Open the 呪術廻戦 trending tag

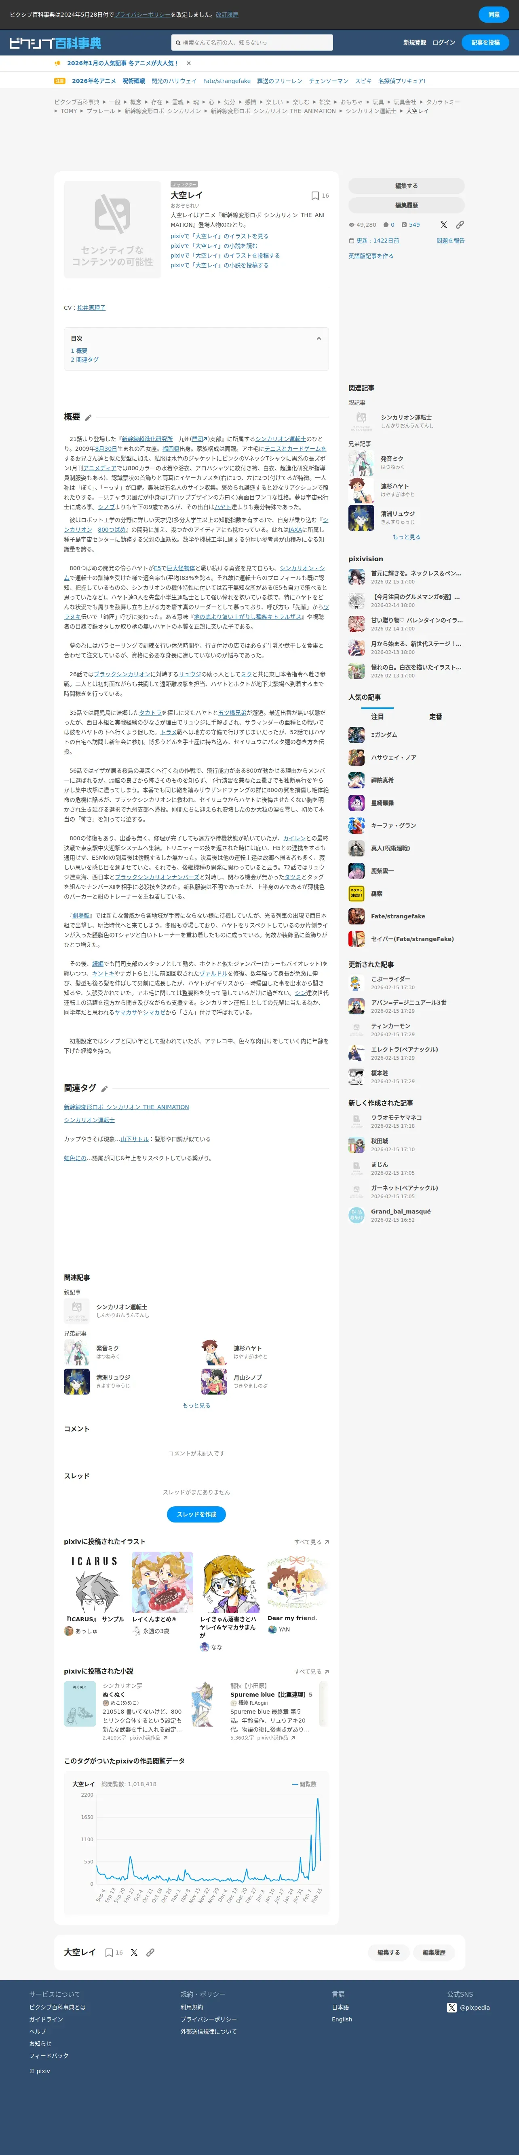click(134, 81)
